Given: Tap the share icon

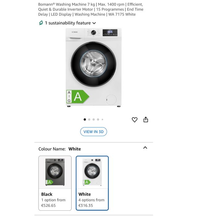Looking at the screenshot, I should tap(146, 120).
